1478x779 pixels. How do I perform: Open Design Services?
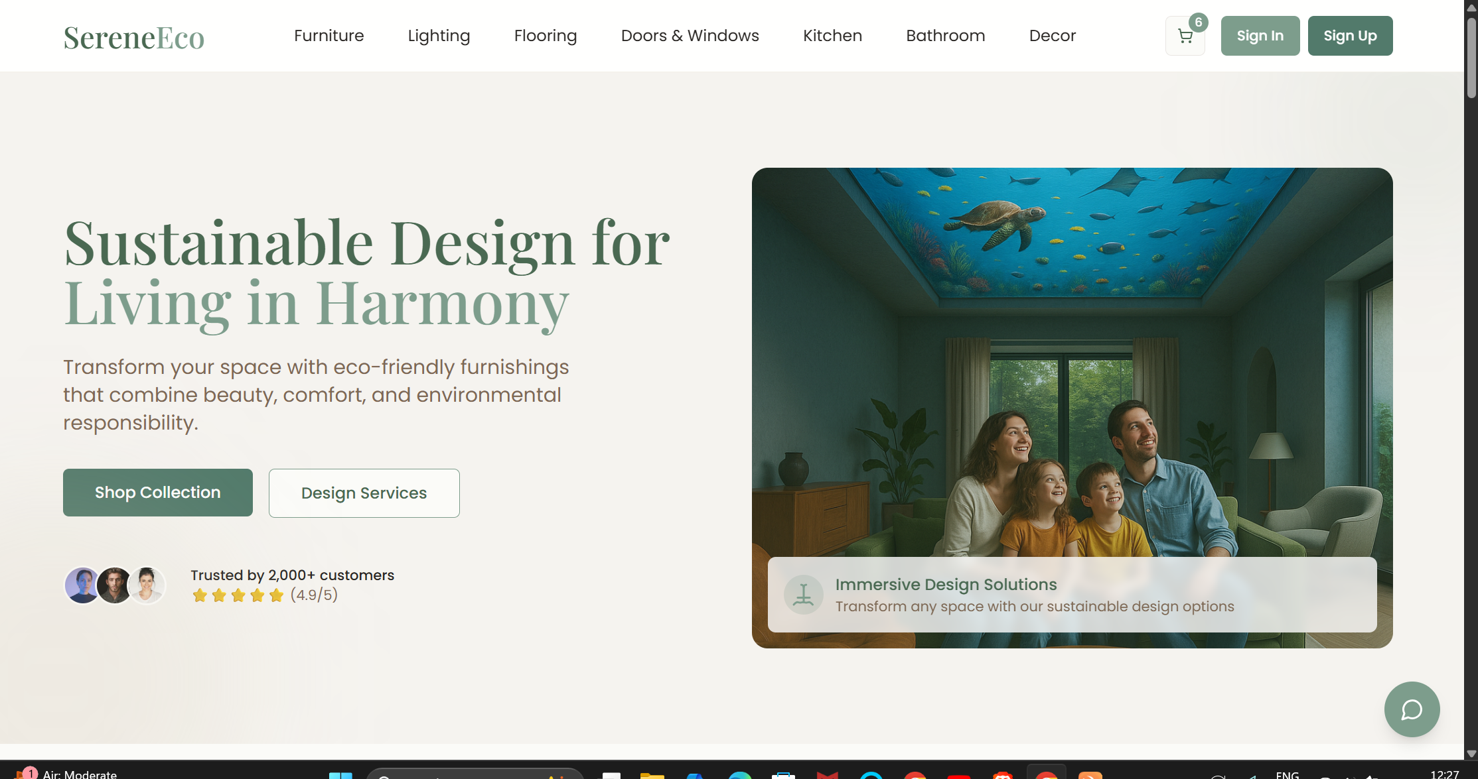(364, 493)
